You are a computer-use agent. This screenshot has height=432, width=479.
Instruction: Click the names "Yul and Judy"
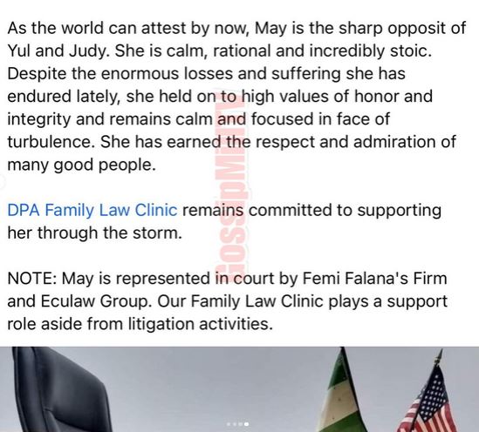click(x=58, y=51)
